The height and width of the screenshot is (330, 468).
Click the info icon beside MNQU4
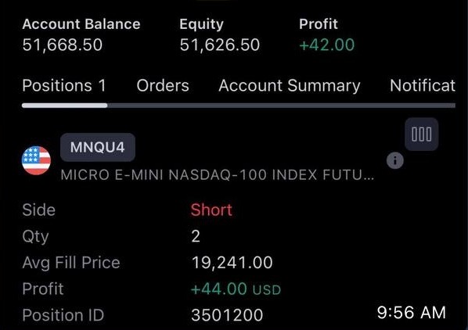(395, 160)
